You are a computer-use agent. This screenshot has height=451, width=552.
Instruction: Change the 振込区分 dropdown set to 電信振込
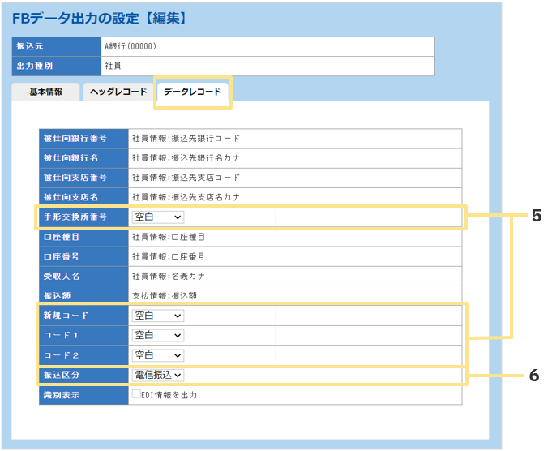pyautogui.click(x=158, y=375)
